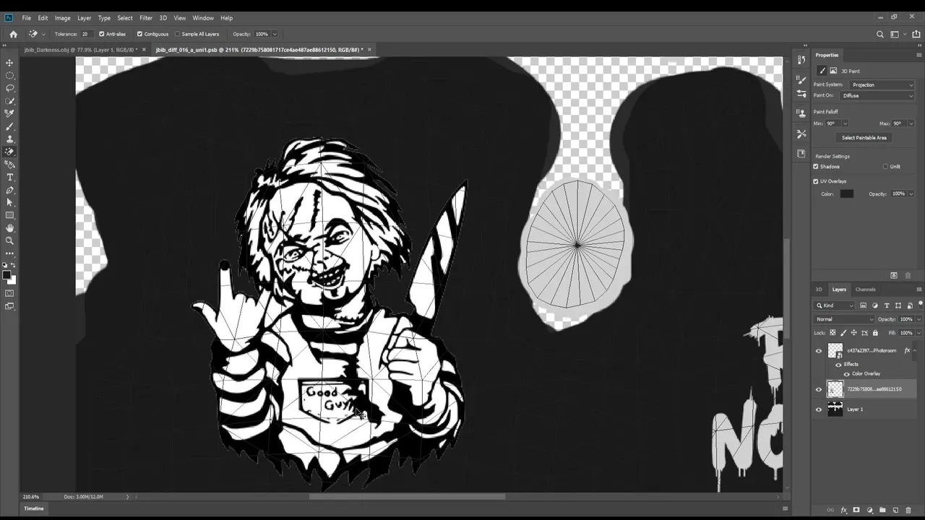925x520 pixels.
Task: Hide the c437a2397...Photoroom layer
Action: 819,351
